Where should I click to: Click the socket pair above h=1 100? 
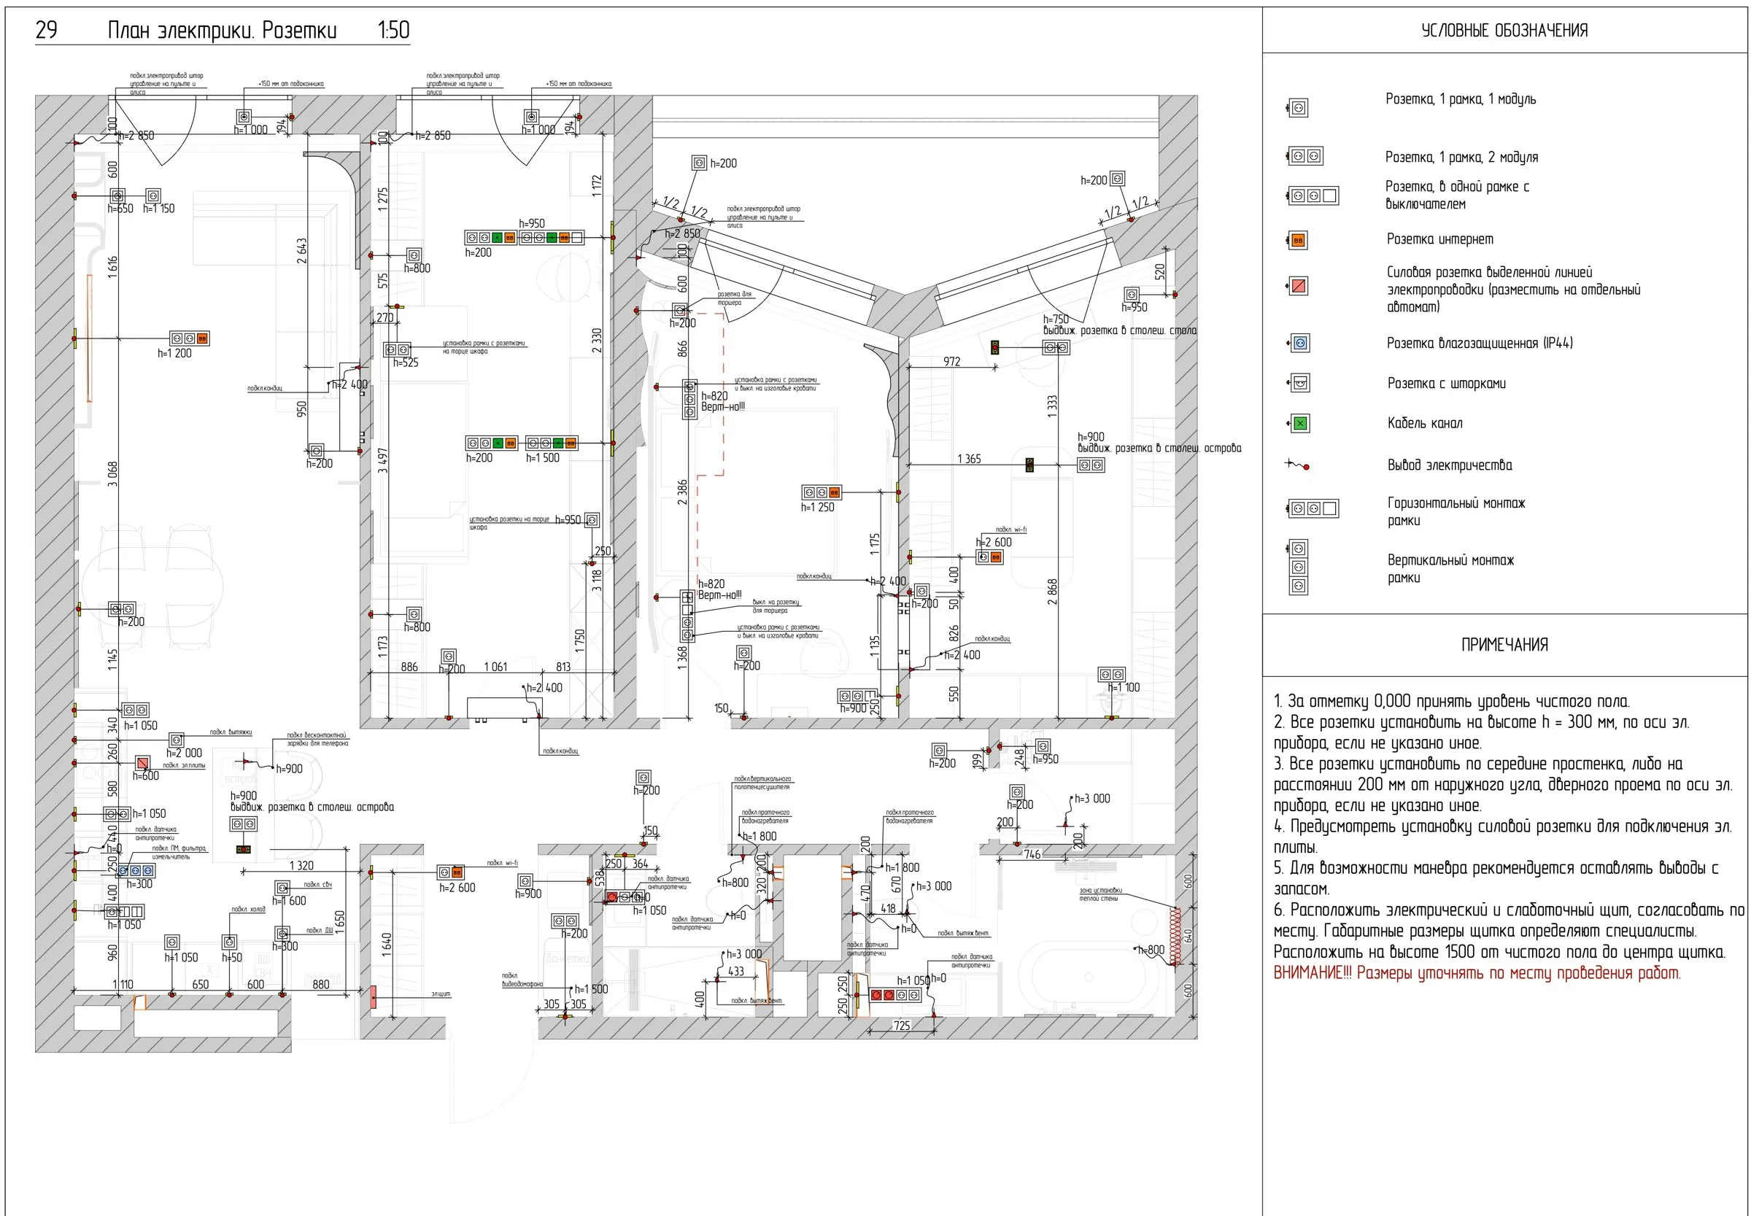coord(1112,674)
